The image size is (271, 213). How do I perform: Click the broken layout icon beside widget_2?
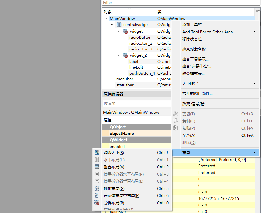click(125, 55)
